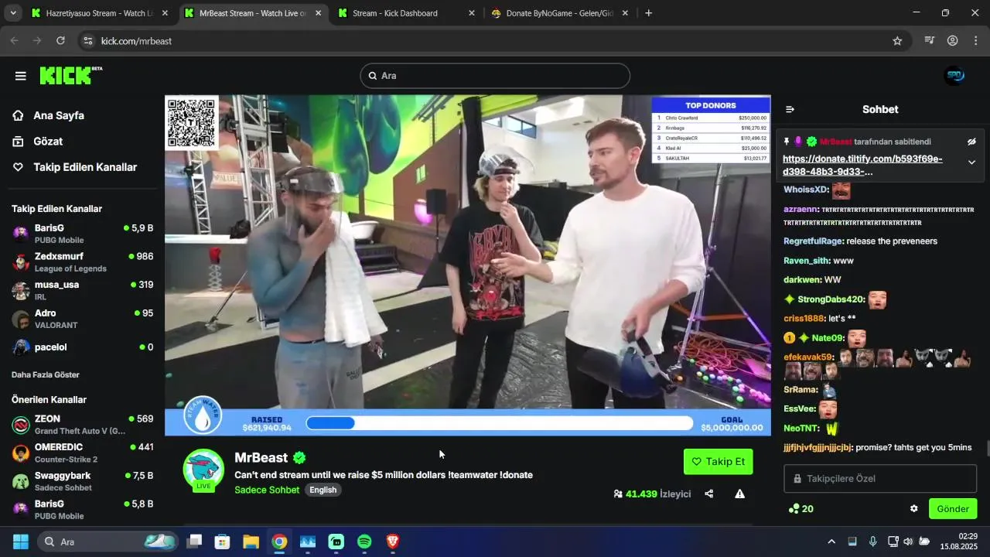Image resolution: width=990 pixels, height=557 pixels.
Task: Open Brave browser from the taskbar
Action: (392, 542)
